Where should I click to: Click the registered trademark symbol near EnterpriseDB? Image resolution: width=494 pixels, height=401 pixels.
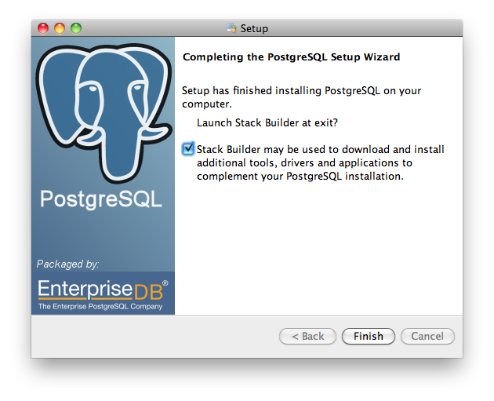(165, 283)
